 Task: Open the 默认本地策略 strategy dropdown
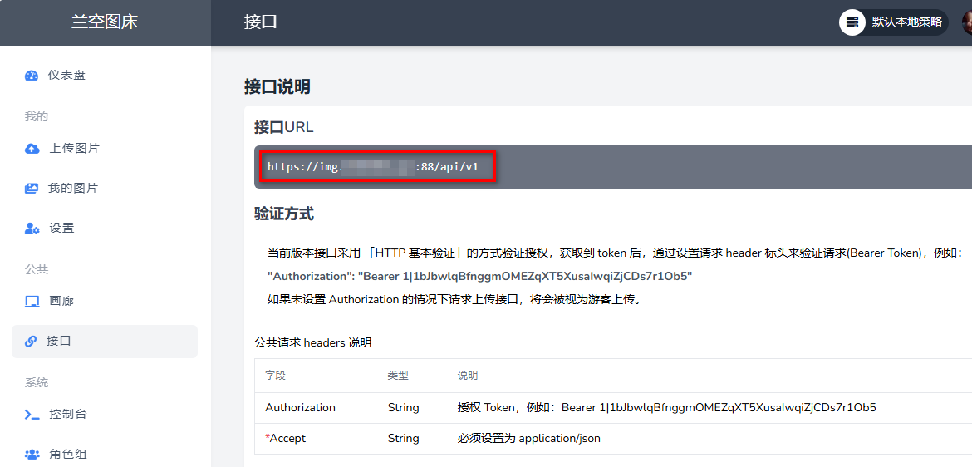click(906, 22)
